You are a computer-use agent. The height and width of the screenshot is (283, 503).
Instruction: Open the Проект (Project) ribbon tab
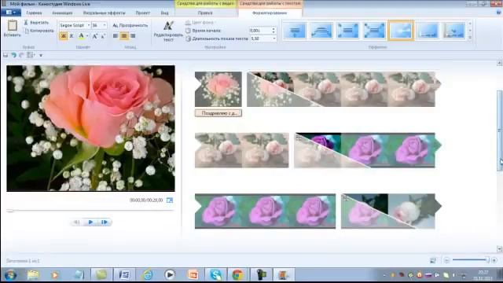(x=143, y=13)
